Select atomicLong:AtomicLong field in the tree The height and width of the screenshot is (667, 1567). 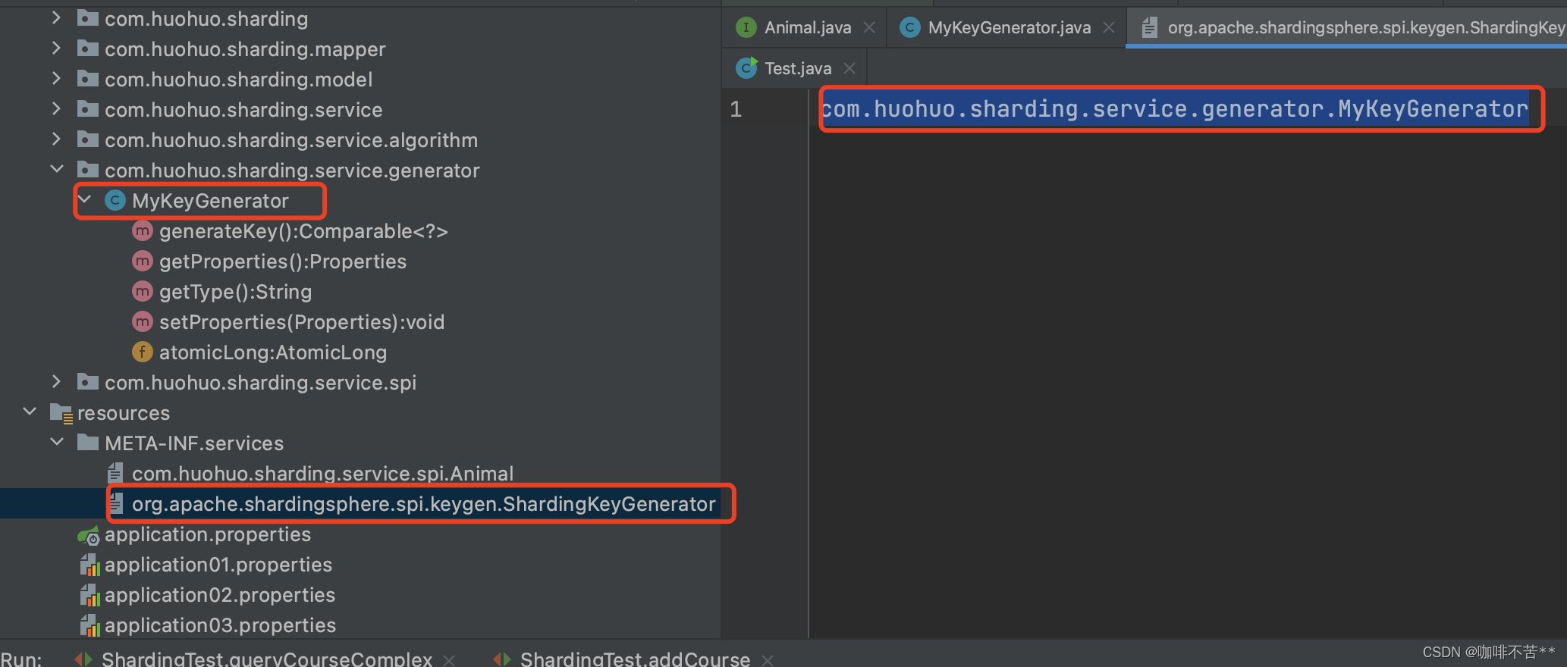coord(273,352)
